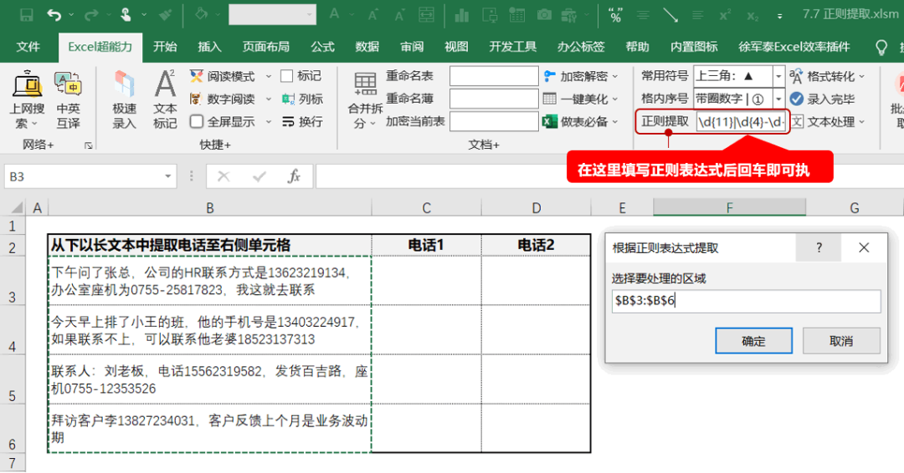Undo the last action
Viewport: 904px width, 473px height.
[54, 16]
